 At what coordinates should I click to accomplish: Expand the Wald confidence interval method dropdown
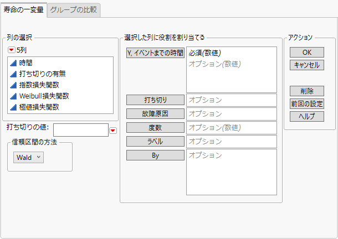click(x=28, y=157)
